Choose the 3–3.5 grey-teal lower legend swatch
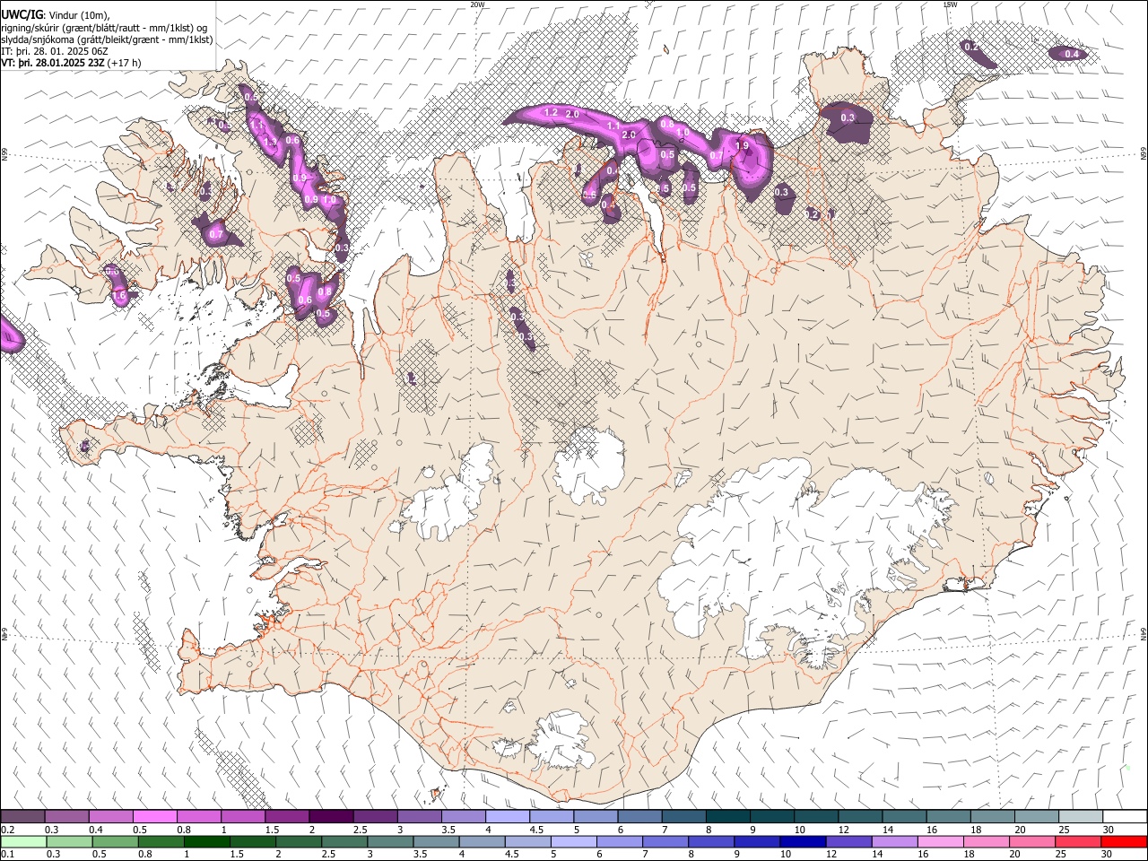Image resolution: width=1148 pixels, height=861 pixels. (390, 841)
